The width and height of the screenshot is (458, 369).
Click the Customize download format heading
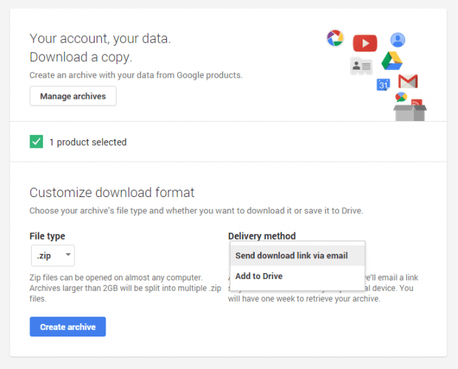coord(112,193)
